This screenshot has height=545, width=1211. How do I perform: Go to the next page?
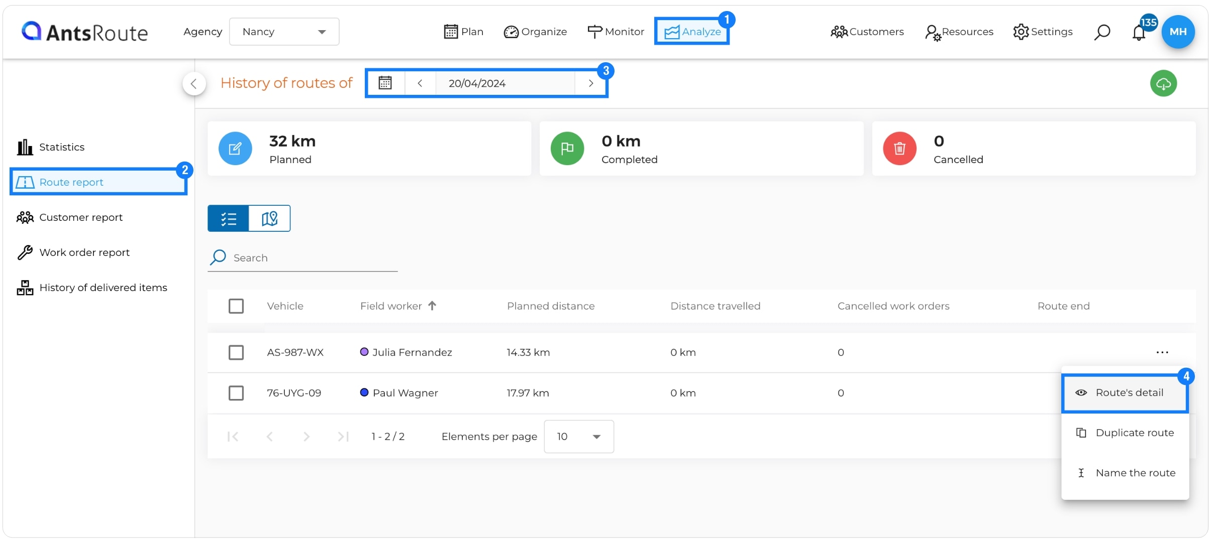point(307,437)
